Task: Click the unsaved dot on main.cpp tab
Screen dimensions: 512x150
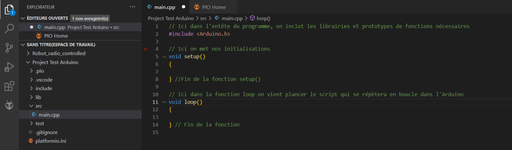Action: coord(184,7)
